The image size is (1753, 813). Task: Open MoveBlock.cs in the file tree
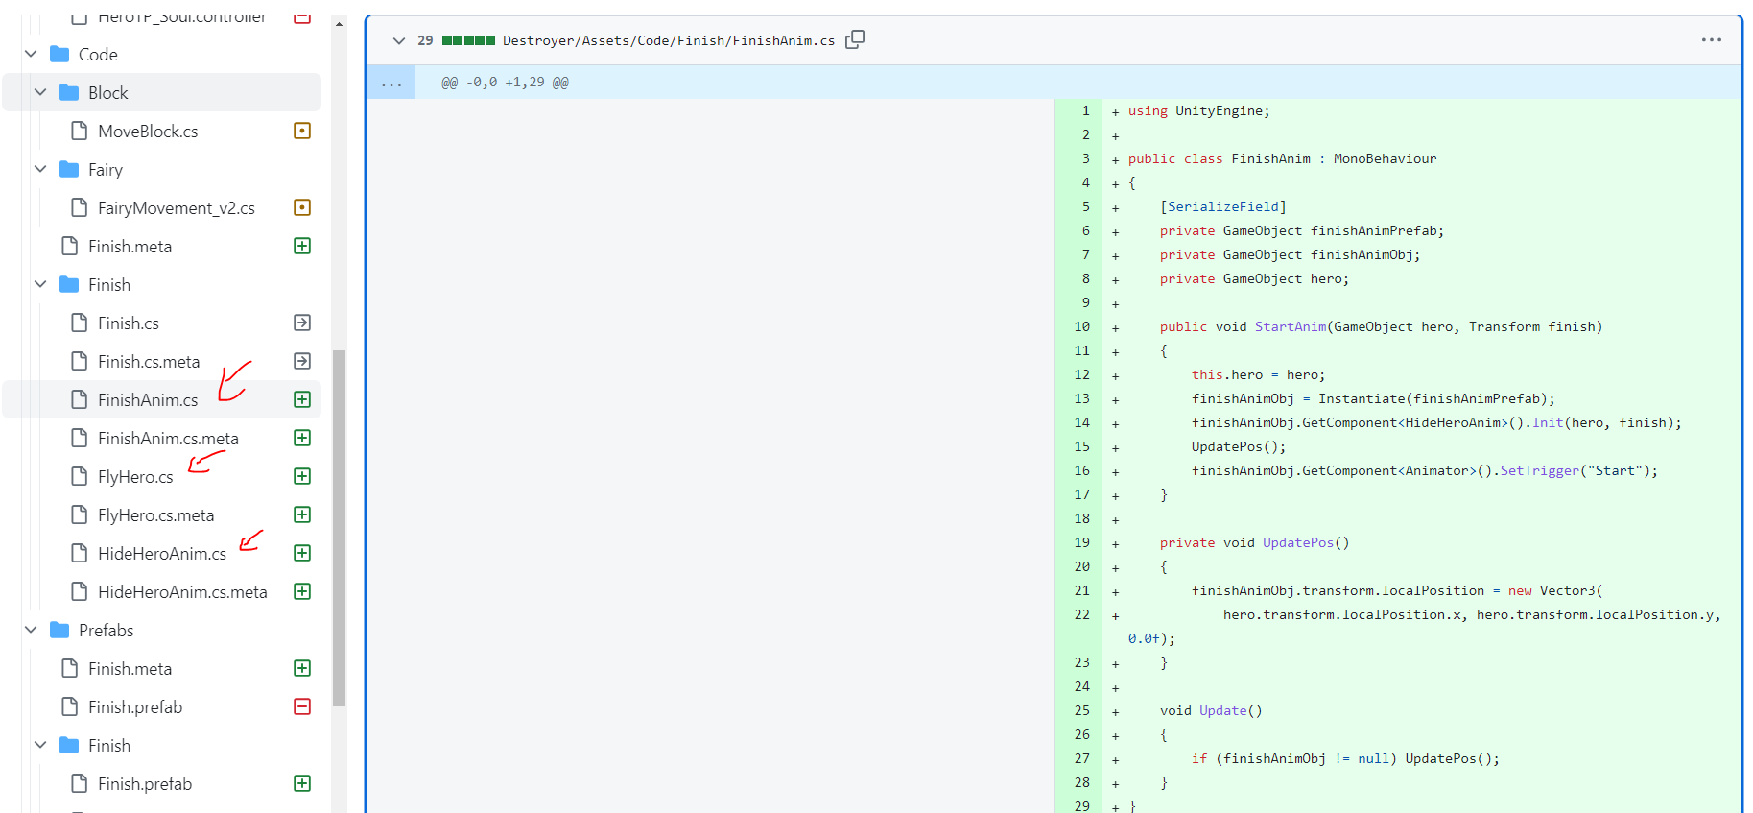[x=148, y=132]
